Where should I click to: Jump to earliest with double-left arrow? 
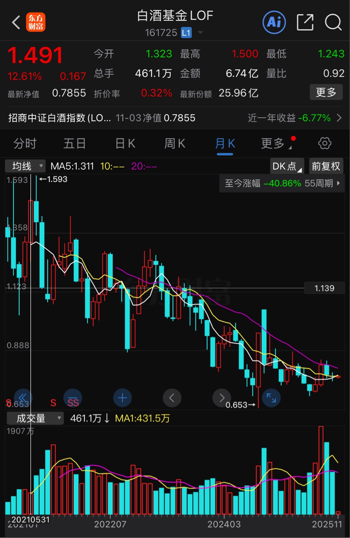point(23,398)
